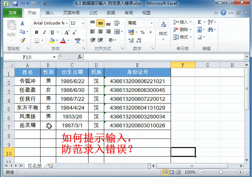Click the Cut scissors icon
Viewport: 252px width, 177px height.
click(x=22, y=23)
